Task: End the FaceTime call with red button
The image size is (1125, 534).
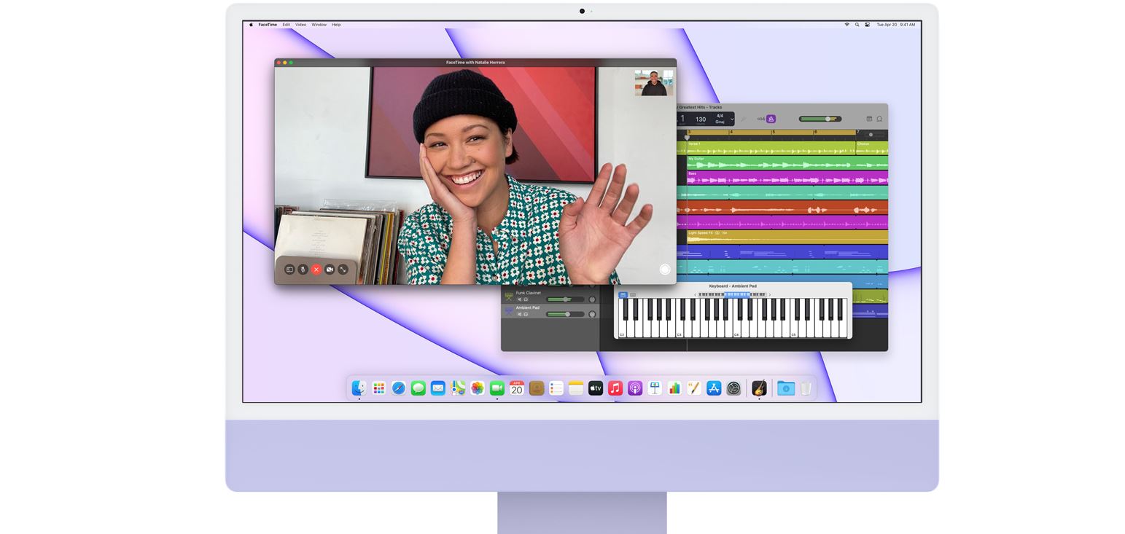Action: click(x=316, y=270)
